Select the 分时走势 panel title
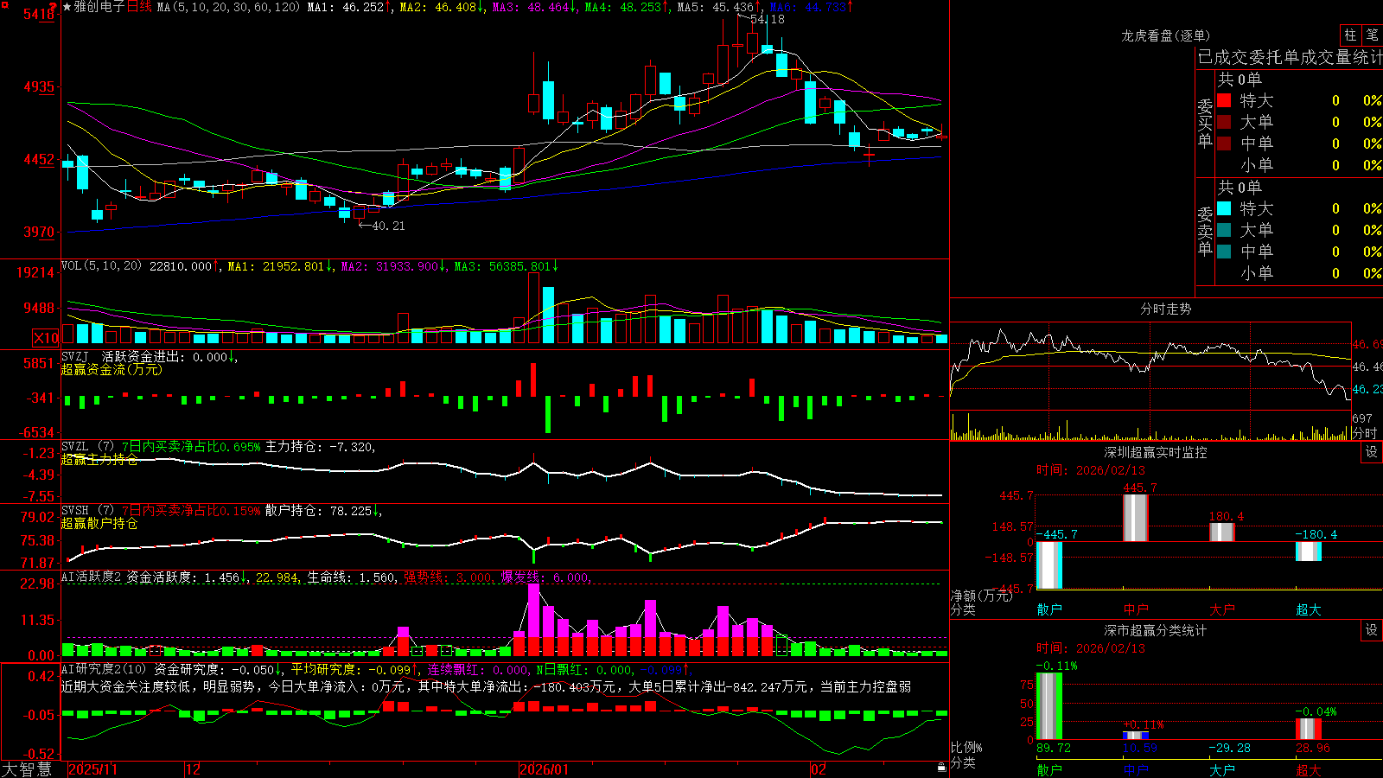This screenshot has height=778, width=1383. [x=1165, y=309]
